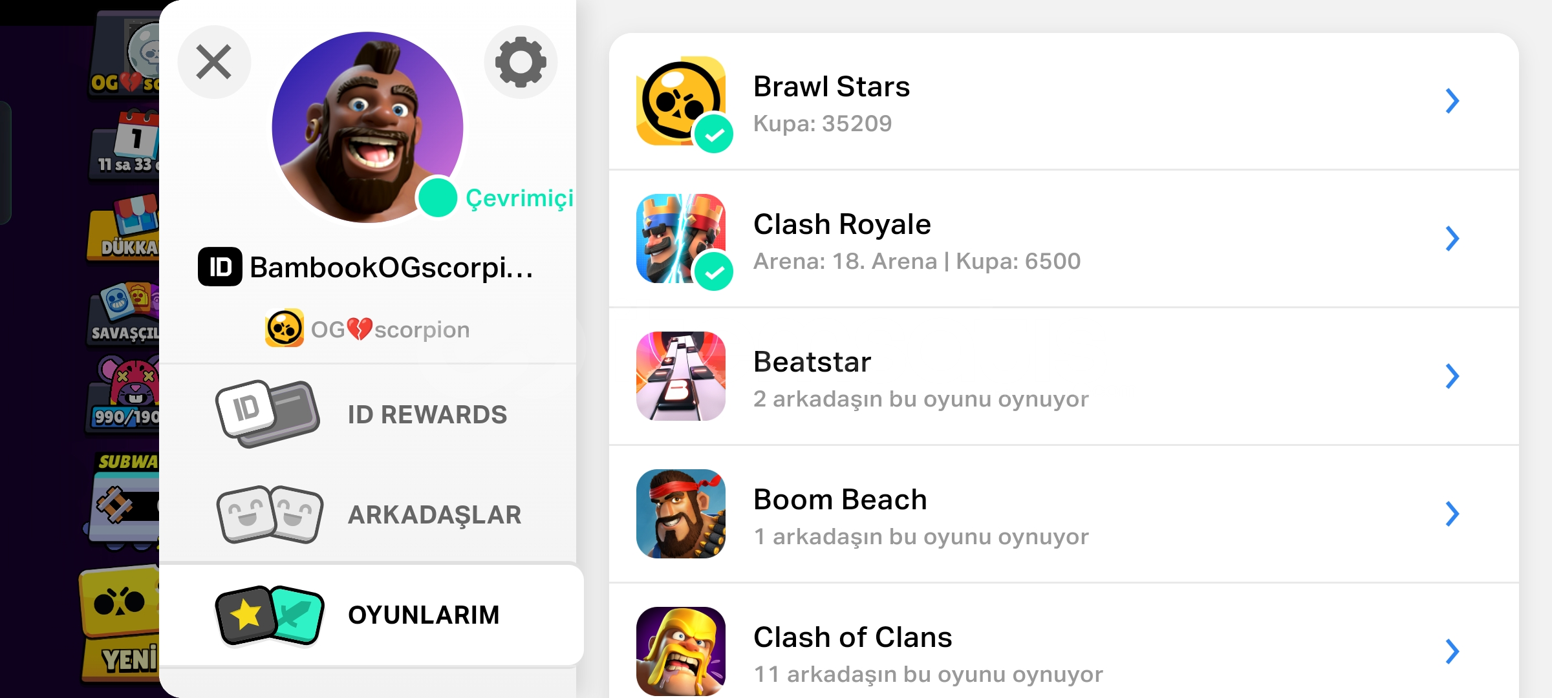Image resolution: width=1552 pixels, height=698 pixels.
Task: Open the ARKADAŞLAR menu item
Action: [x=367, y=514]
